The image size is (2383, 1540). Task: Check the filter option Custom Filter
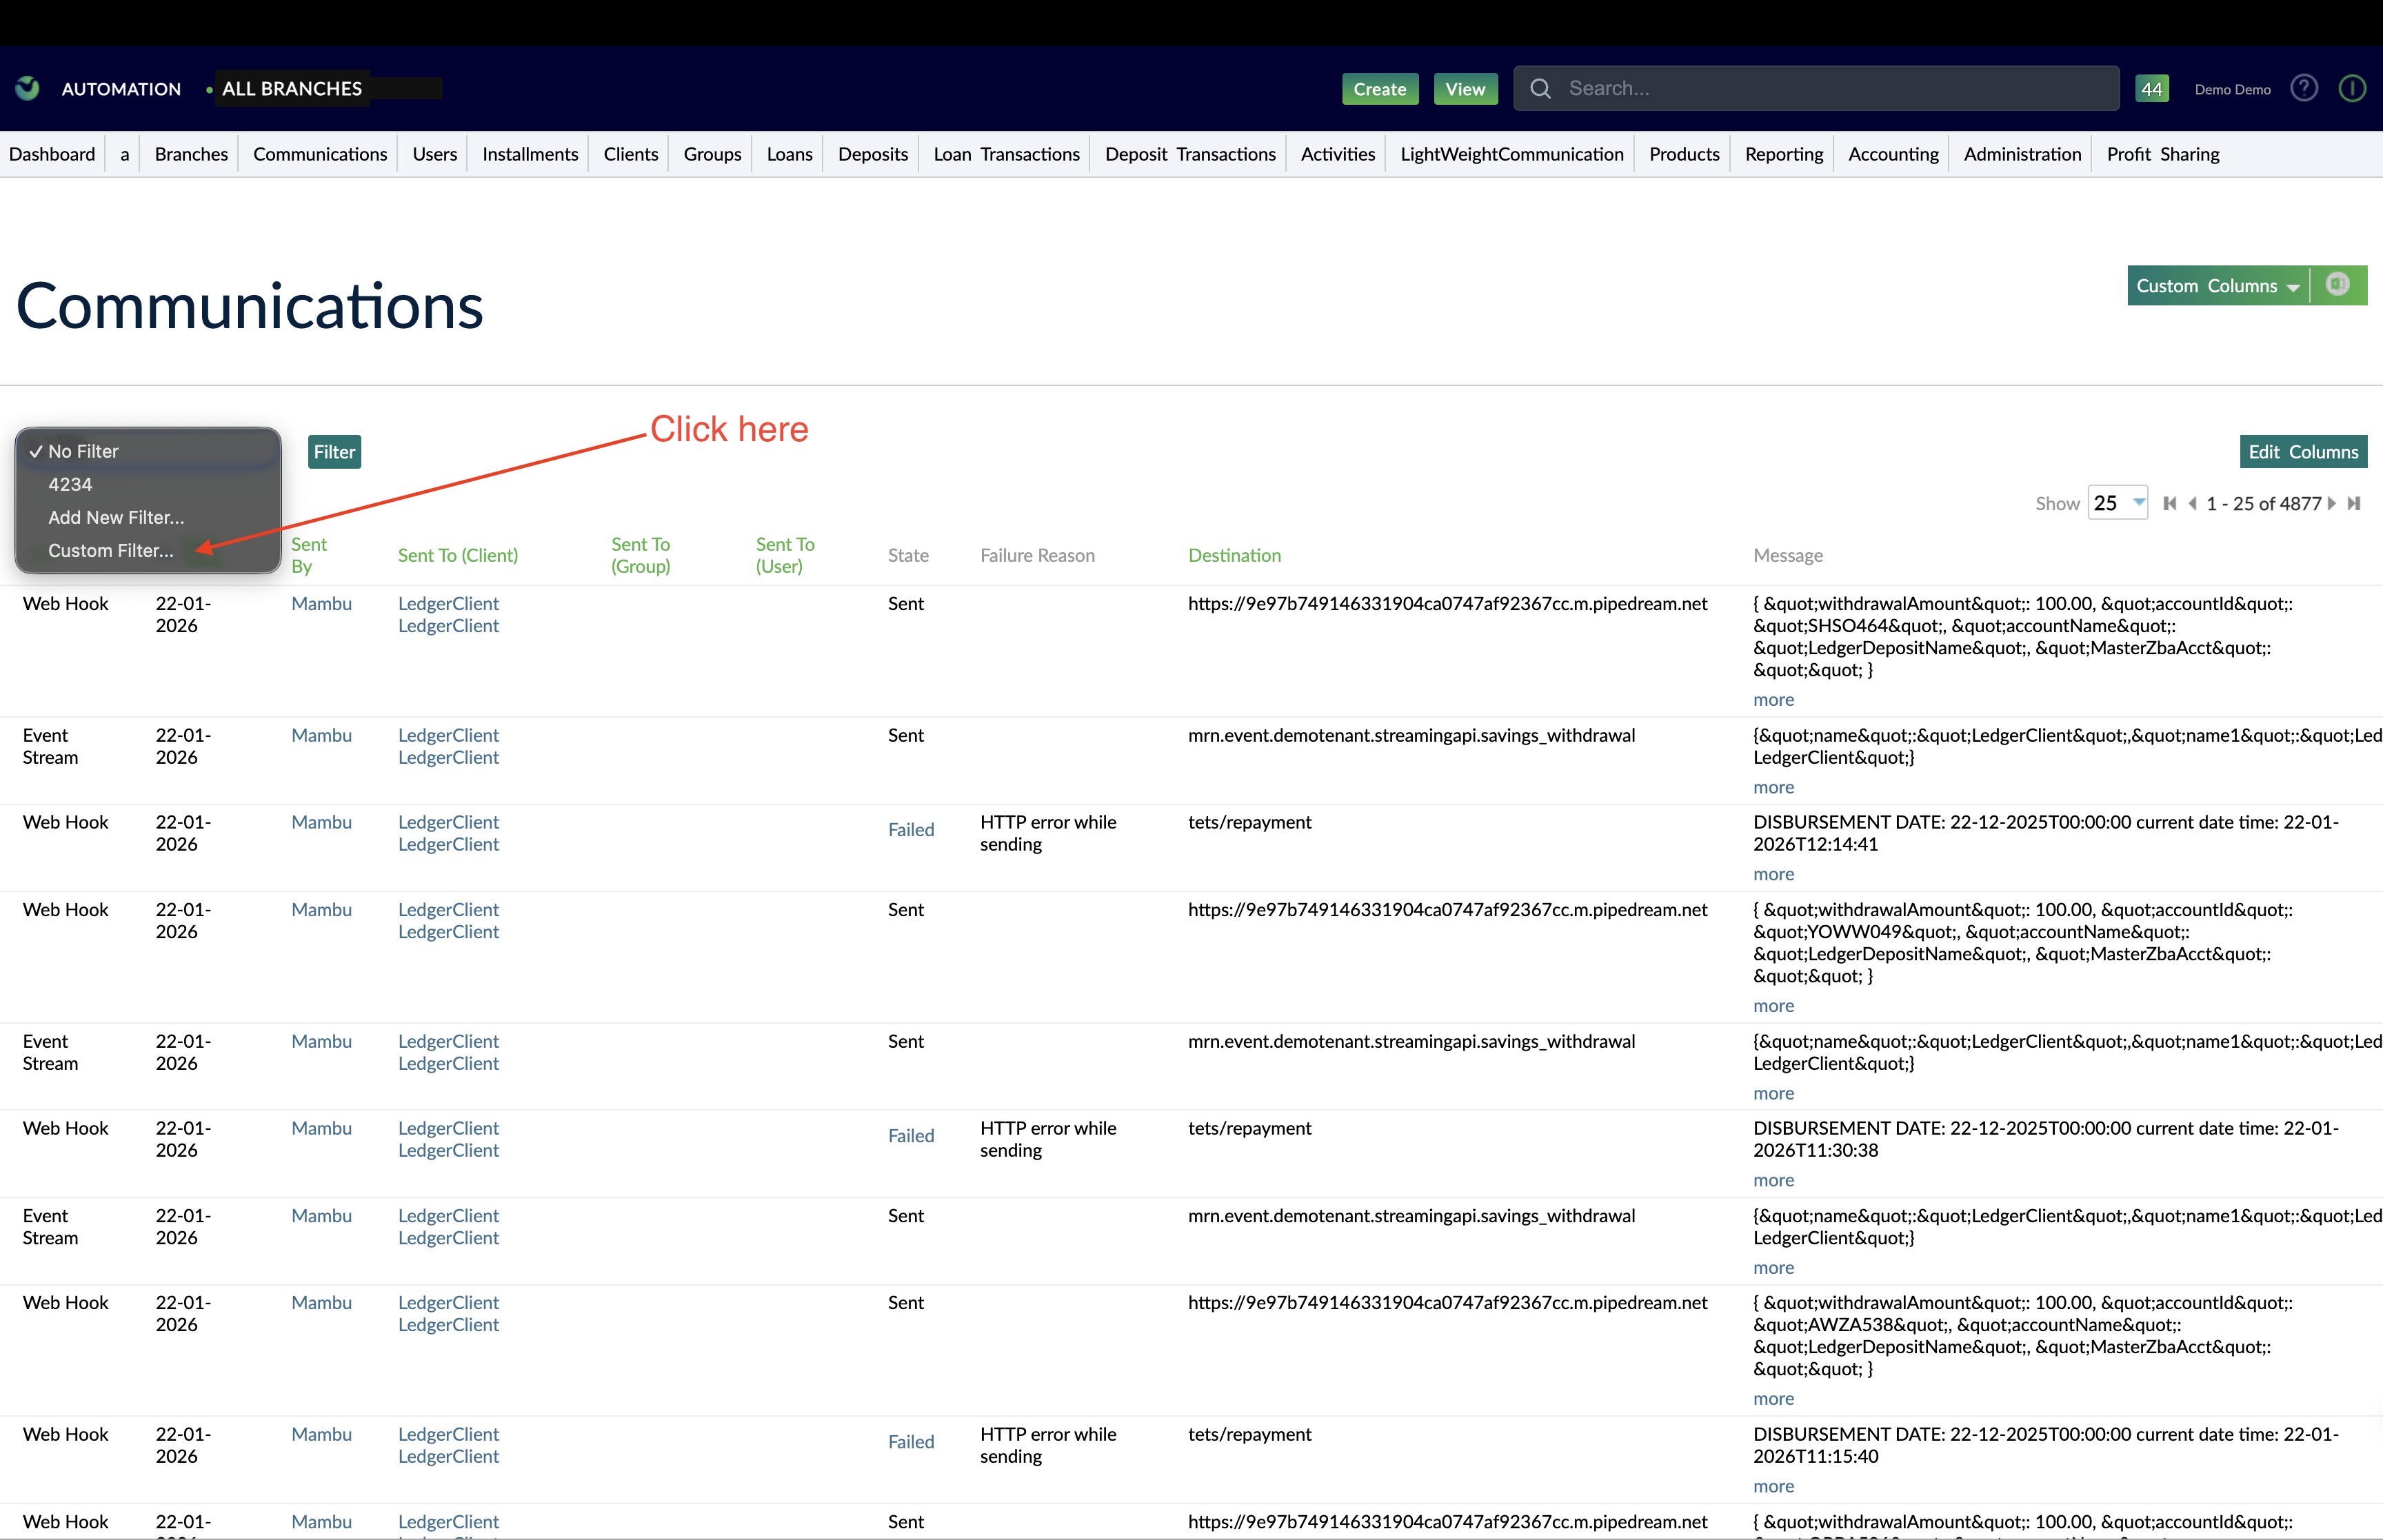[111, 550]
